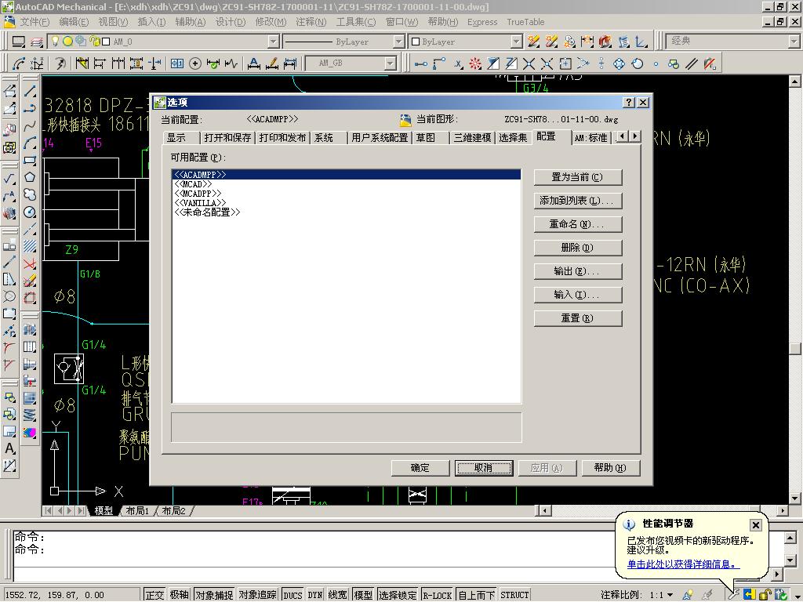Open the 注释(N) menu
Image resolution: width=803 pixels, height=602 pixels.
click(311, 22)
